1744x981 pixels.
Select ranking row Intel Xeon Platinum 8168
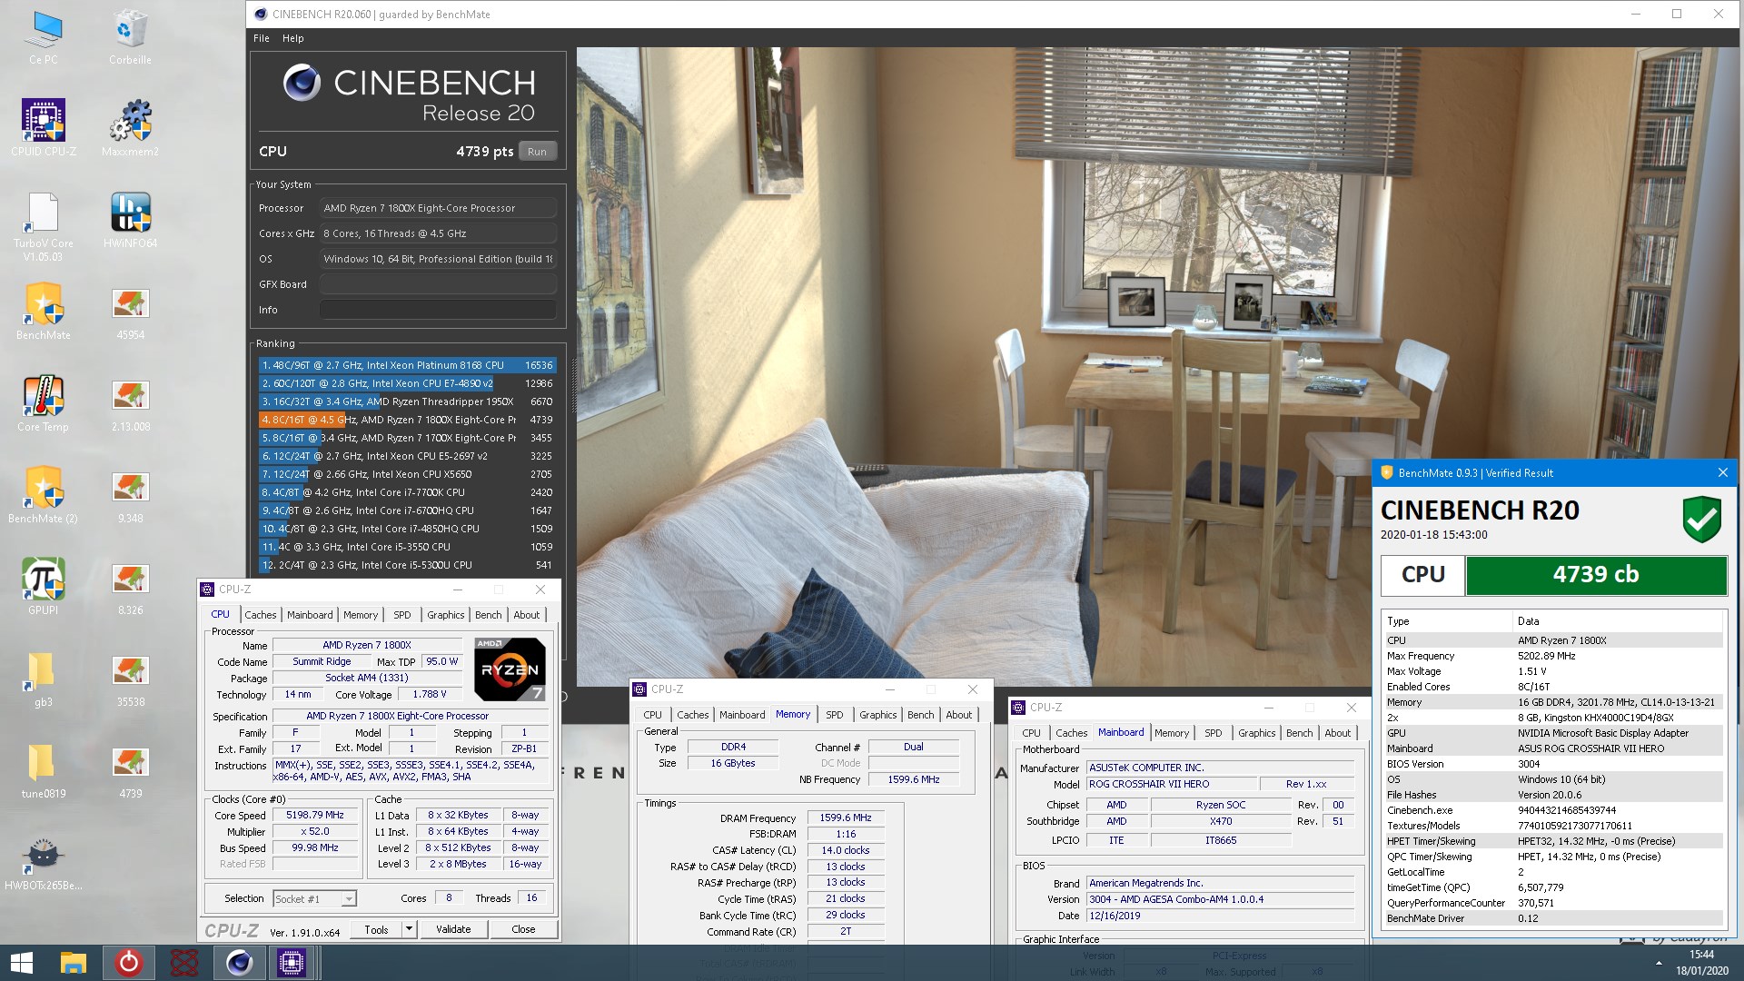pyautogui.click(x=407, y=365)
